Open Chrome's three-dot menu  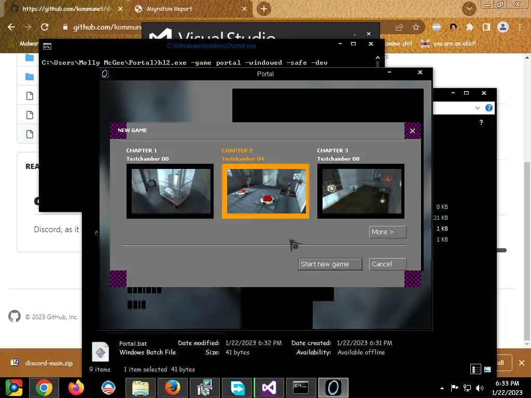(520, 27)
